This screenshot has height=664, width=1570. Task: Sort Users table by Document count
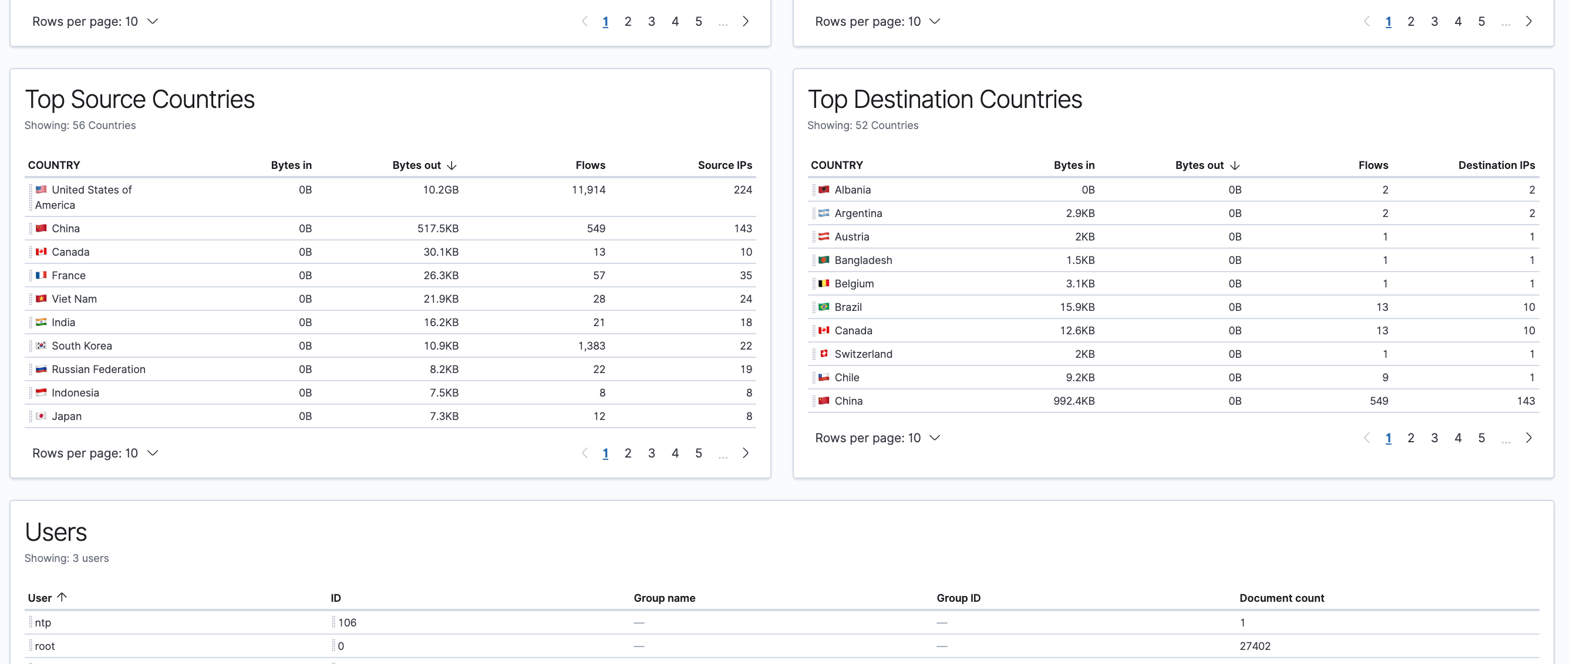click(x=1281, y=598)
